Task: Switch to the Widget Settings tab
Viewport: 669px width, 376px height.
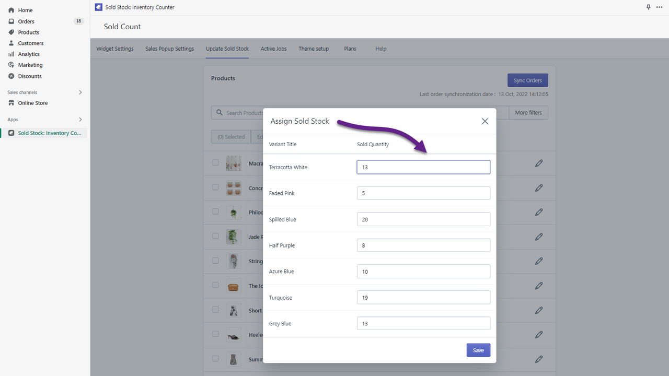Action: click(x=115, y=49)
